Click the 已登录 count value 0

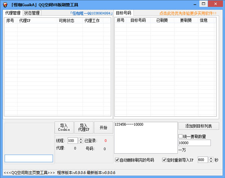[105, 141]
